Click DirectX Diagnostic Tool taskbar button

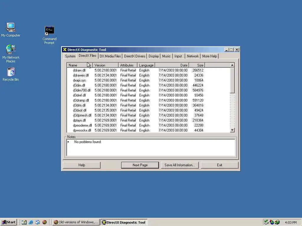click(x=124, y=222)
